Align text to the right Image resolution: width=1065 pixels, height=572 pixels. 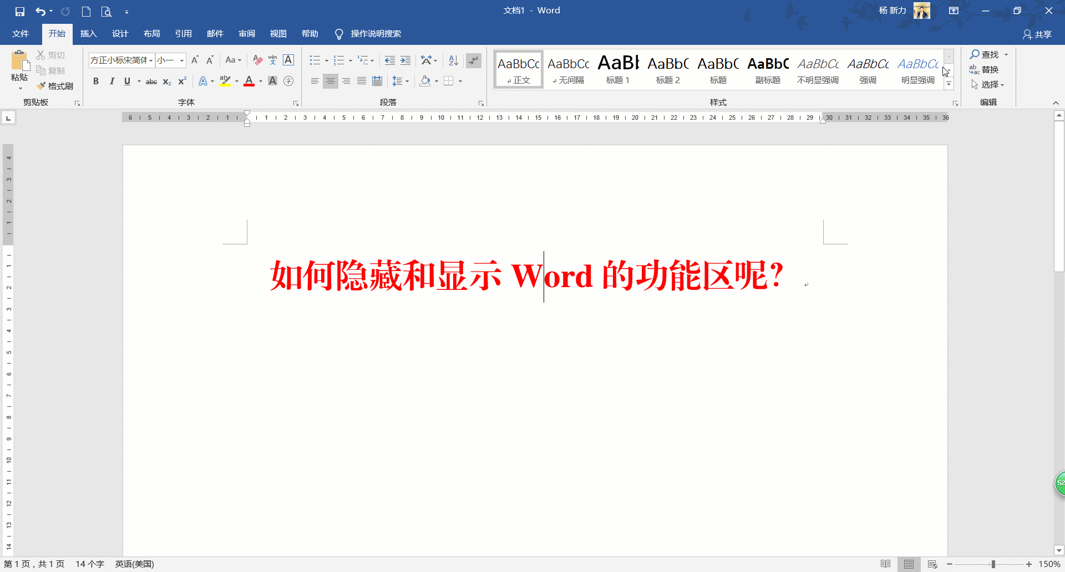coord(346,81)
